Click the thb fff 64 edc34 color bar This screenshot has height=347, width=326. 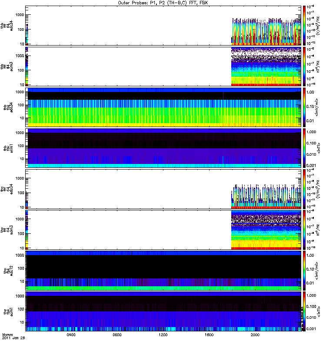[x=304, y=26]
